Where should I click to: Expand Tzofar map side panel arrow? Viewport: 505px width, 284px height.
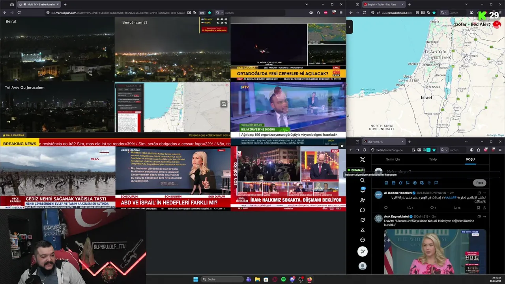(350, 27)
